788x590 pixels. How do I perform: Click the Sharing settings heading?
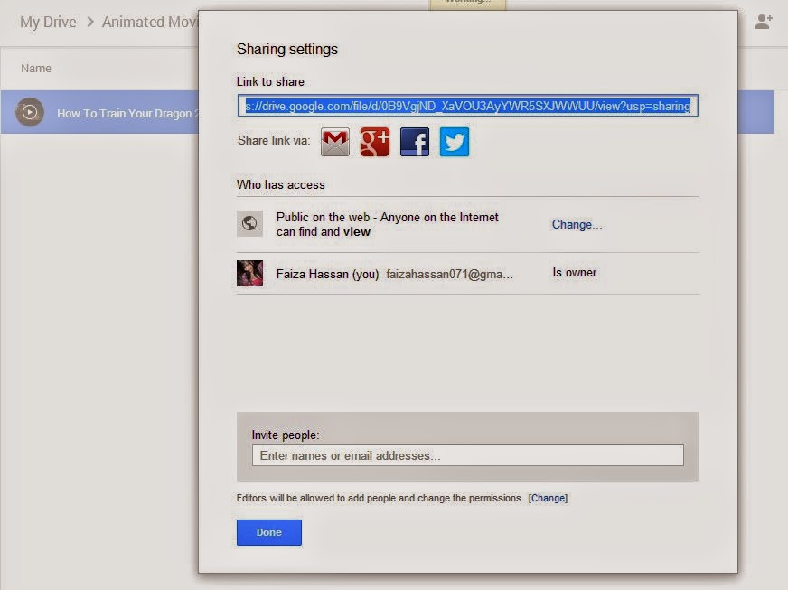pos(287,50)
